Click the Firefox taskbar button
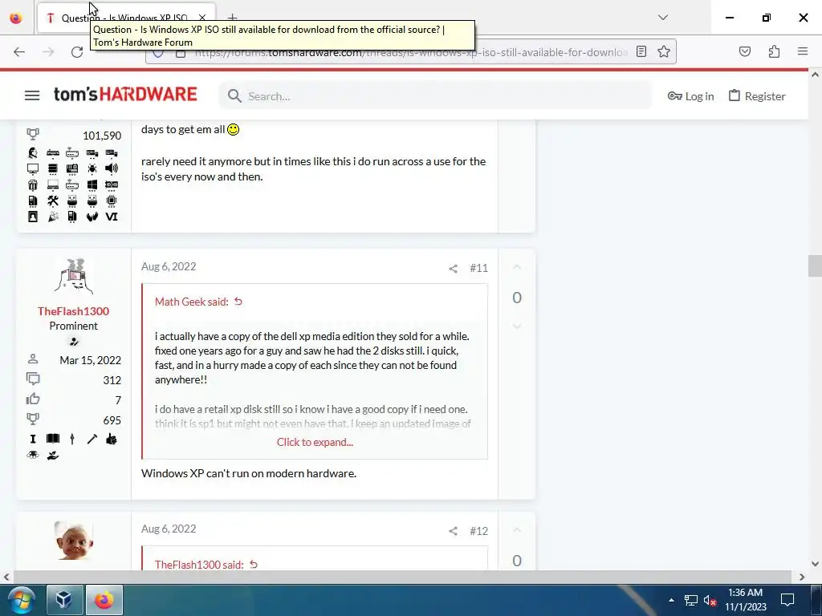 click(104, 600)
